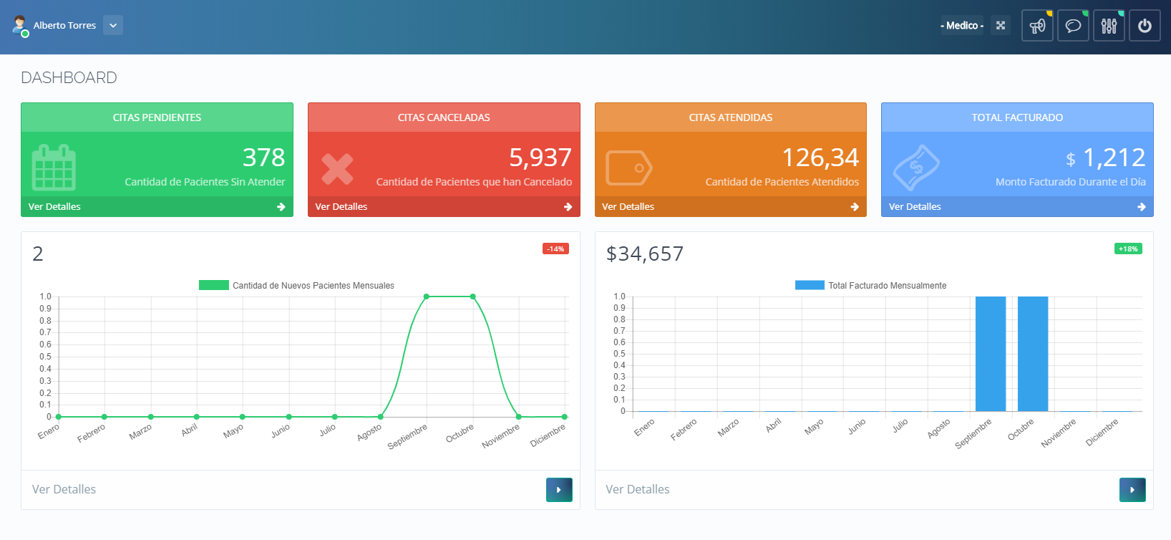The image size is (1171, 540).
Task: Click the money bill icon in Total Facturado
Action: [916, 168]
